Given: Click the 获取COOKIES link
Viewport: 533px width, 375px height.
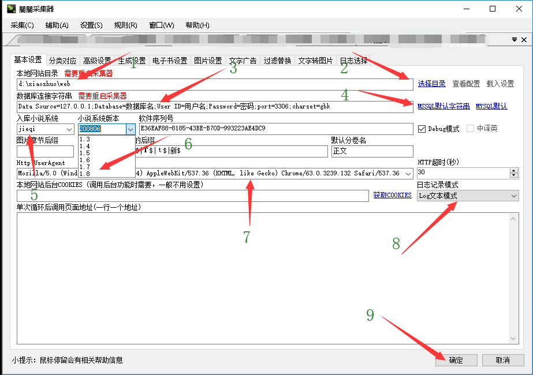Looking at the screenshot, I should 392,196.
